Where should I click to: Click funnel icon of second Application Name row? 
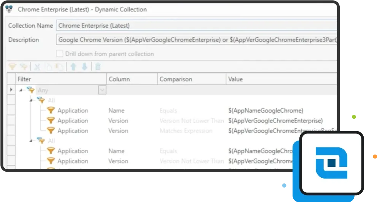coord(51,151)
